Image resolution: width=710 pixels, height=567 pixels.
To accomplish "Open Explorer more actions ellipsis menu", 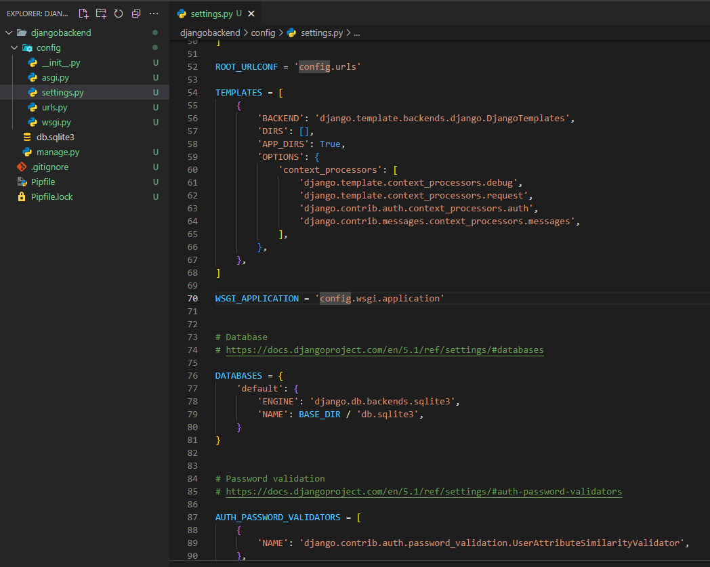I will click(x=154, y=14).
